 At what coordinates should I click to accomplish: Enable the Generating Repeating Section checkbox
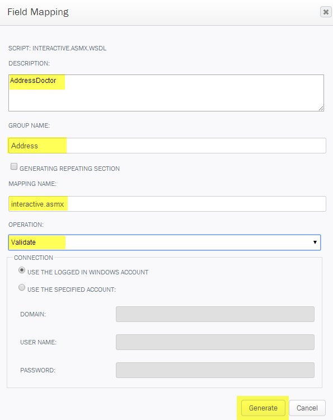pyautogui.click(x=14, y=166)
